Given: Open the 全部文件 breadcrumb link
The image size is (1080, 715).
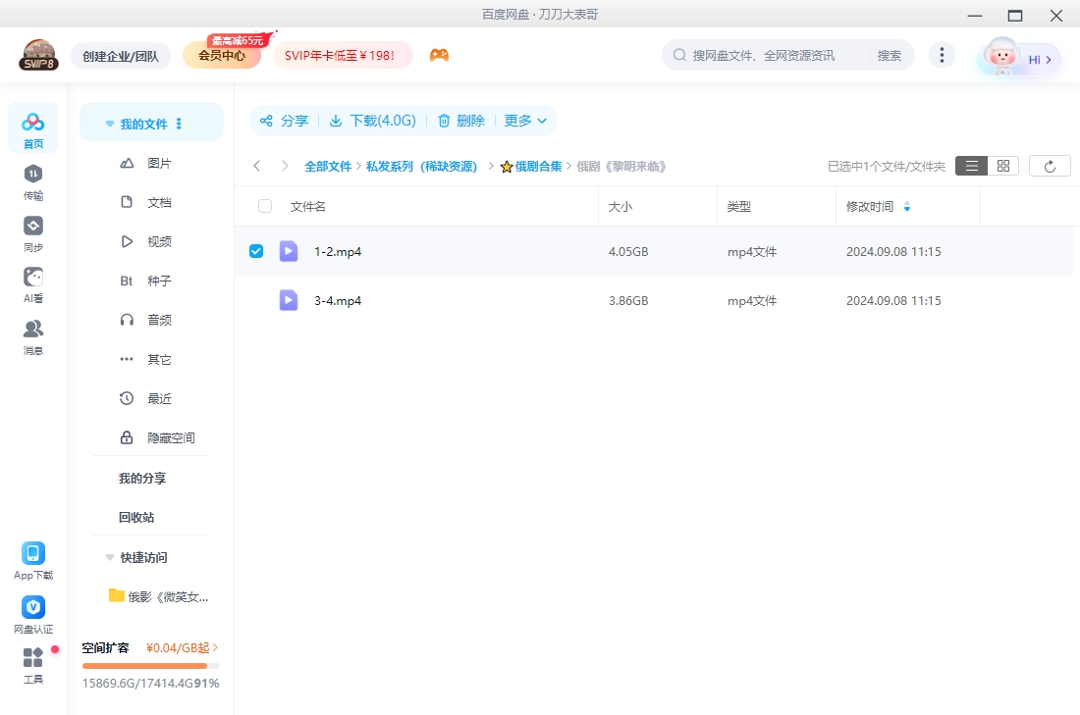Looking at the screenshot, I should [328, 166].
